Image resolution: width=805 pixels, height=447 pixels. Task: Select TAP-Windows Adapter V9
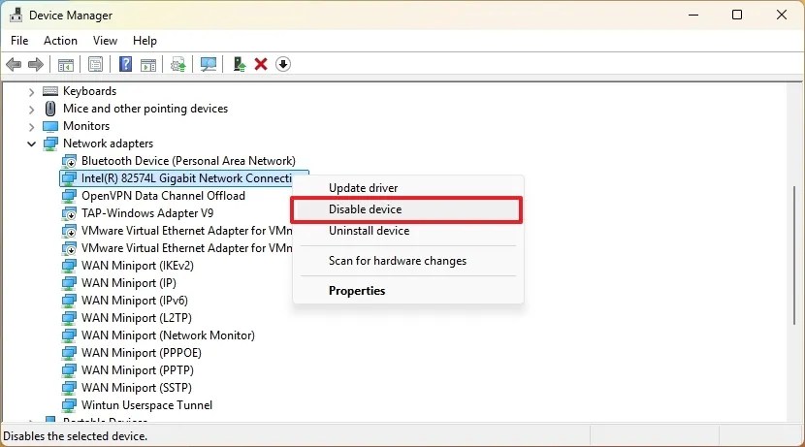(147, 213)
